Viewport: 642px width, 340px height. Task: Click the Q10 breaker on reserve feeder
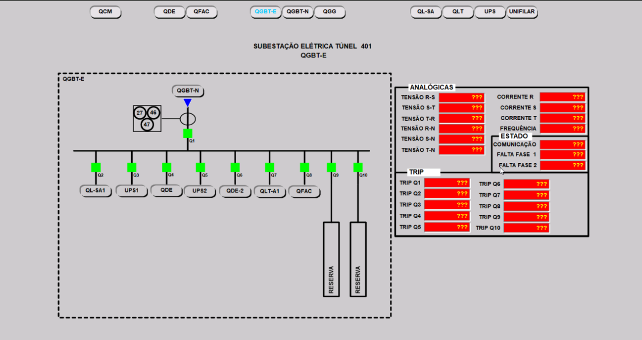358,167
